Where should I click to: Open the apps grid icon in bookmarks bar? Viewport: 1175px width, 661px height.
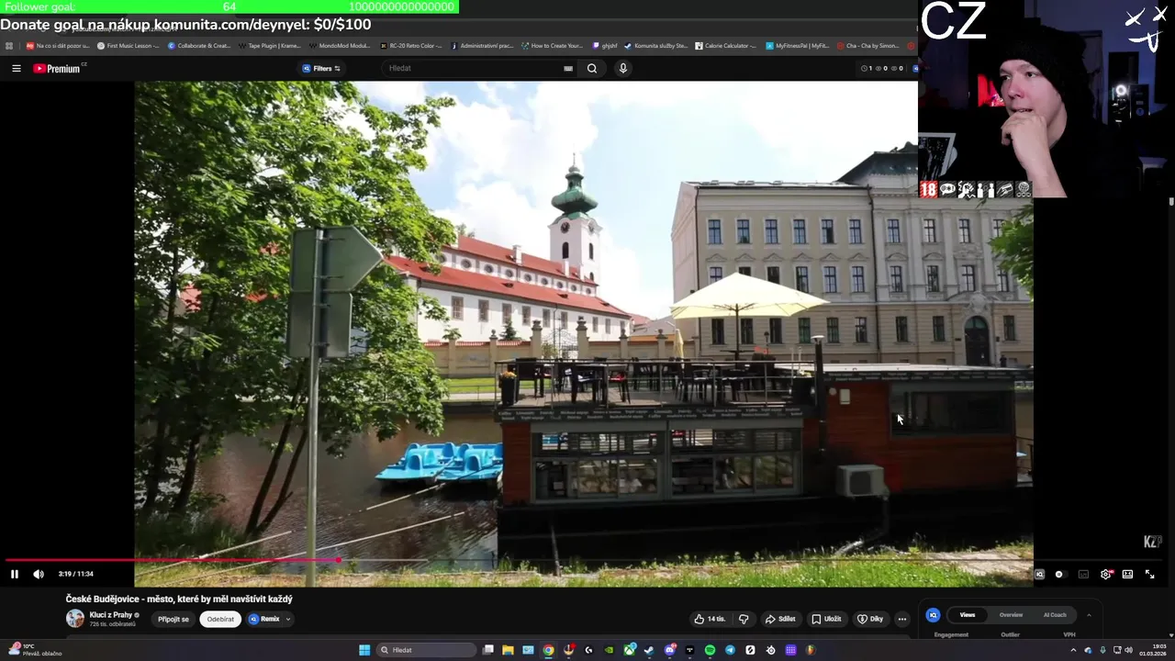(x=8, y=45)
